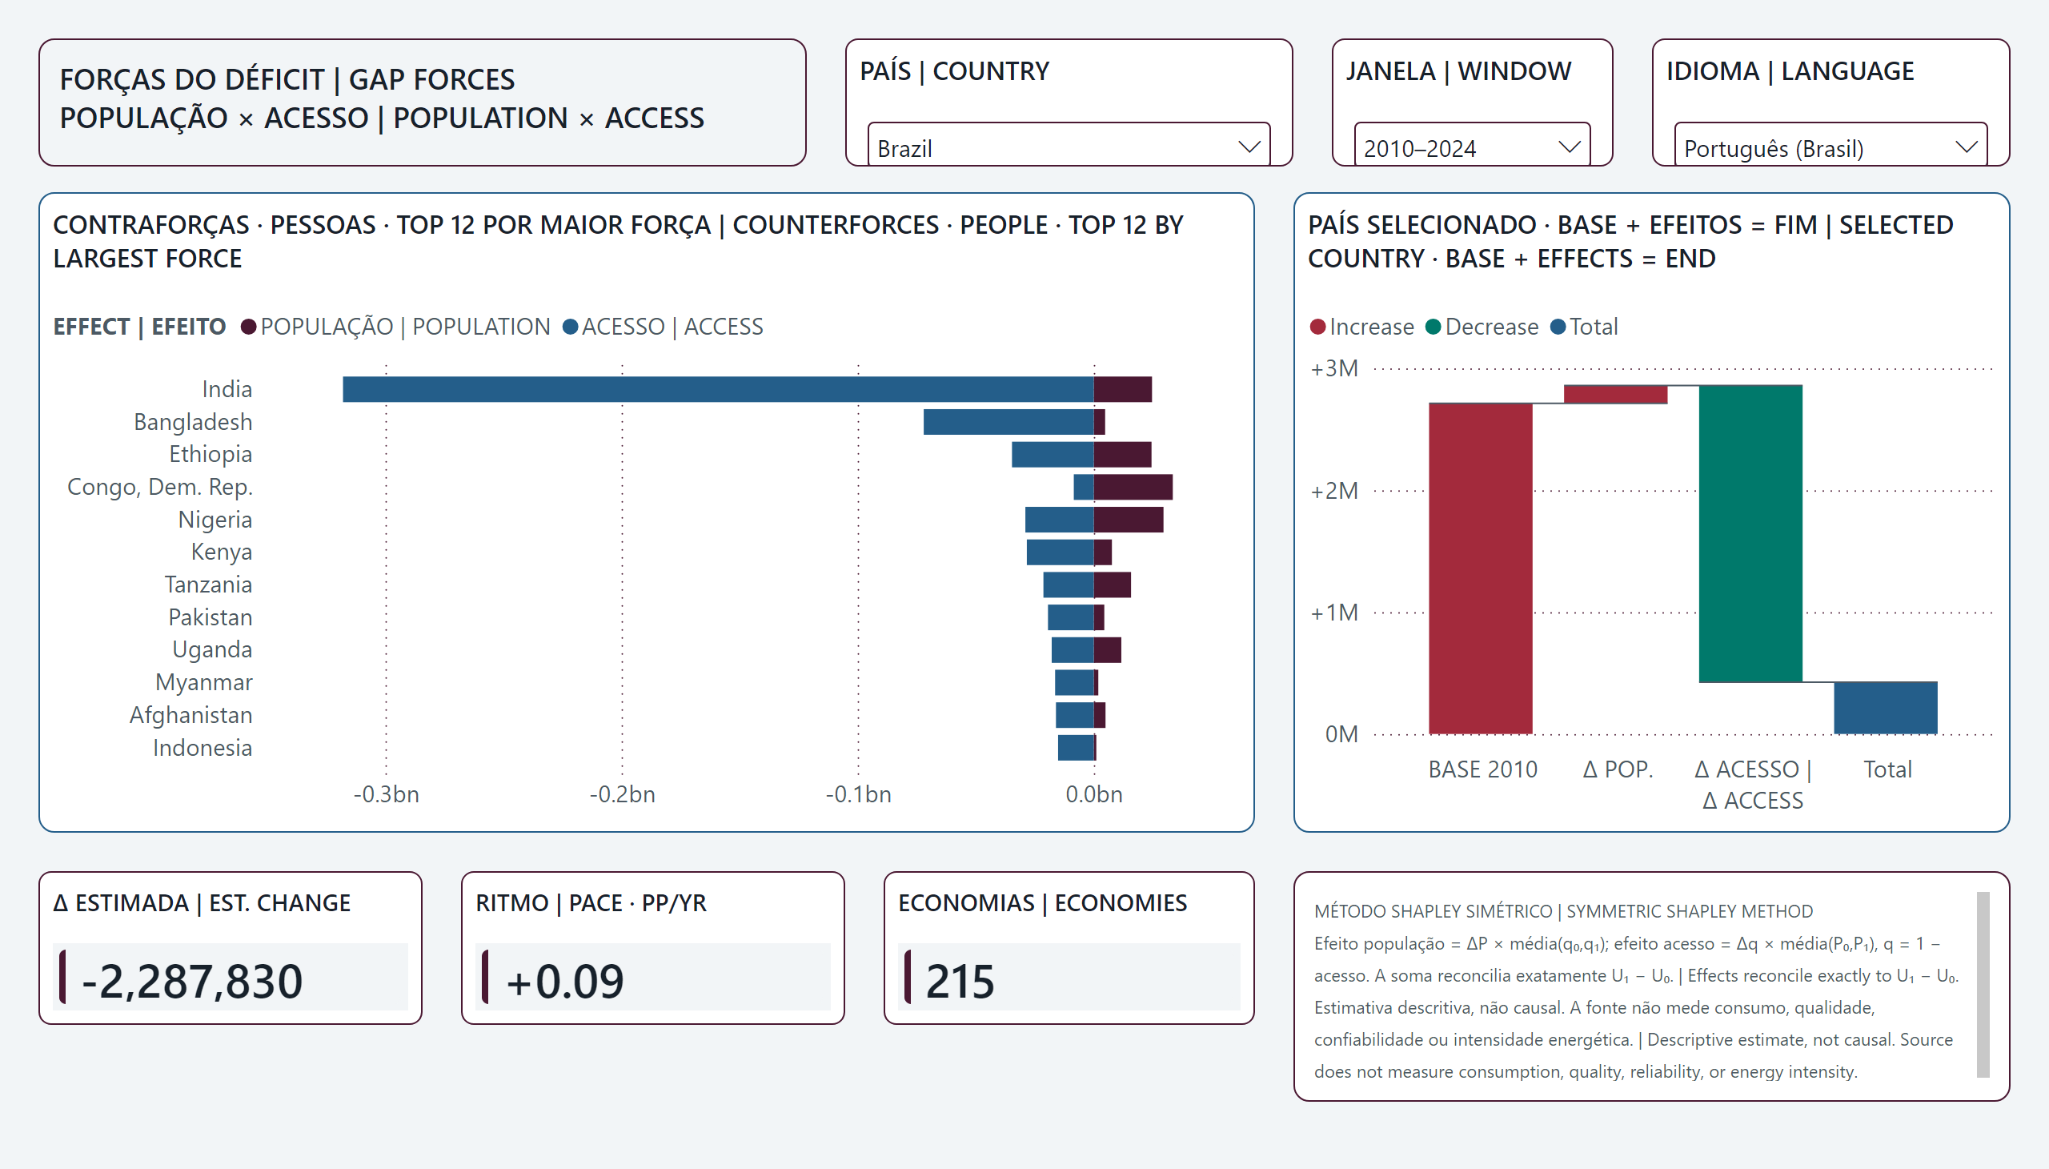Screen dimensions: 2049x1169
Task: Click the chevron arrow in the Português (Brasil) selector
Action: [x=1966, y=147]
